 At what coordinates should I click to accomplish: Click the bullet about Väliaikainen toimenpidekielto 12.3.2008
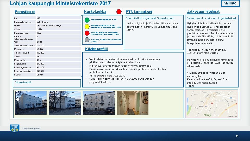click(122, 81)
